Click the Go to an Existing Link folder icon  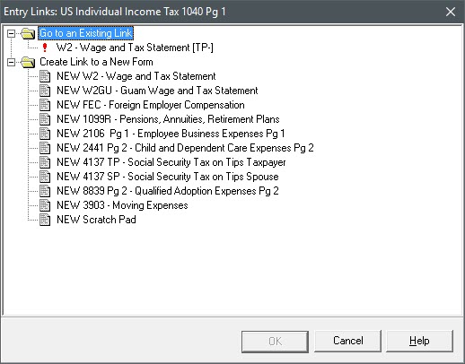[28, 33]
